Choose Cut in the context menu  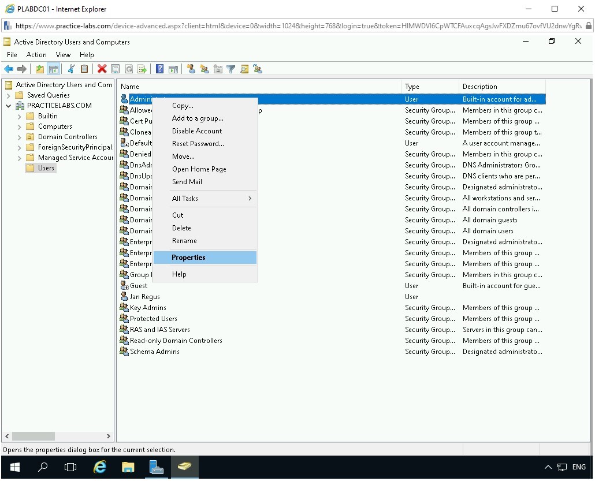coord(205,215)
